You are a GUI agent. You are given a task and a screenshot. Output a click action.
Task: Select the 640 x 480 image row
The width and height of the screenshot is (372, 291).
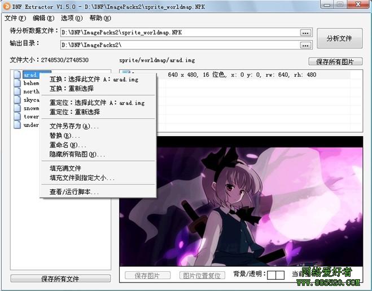[x=241, y=74]
